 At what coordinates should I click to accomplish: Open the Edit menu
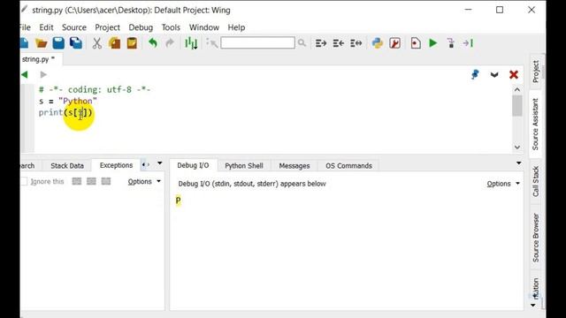46,27
